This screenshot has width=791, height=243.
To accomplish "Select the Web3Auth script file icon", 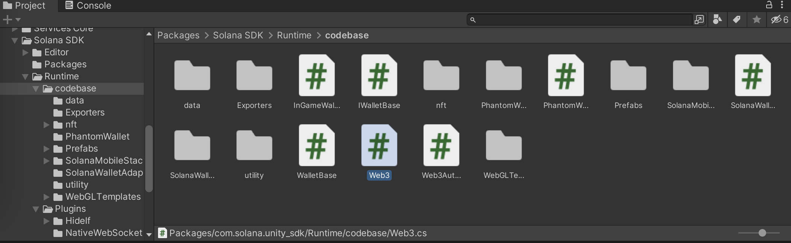I will (x=441, y=146).
